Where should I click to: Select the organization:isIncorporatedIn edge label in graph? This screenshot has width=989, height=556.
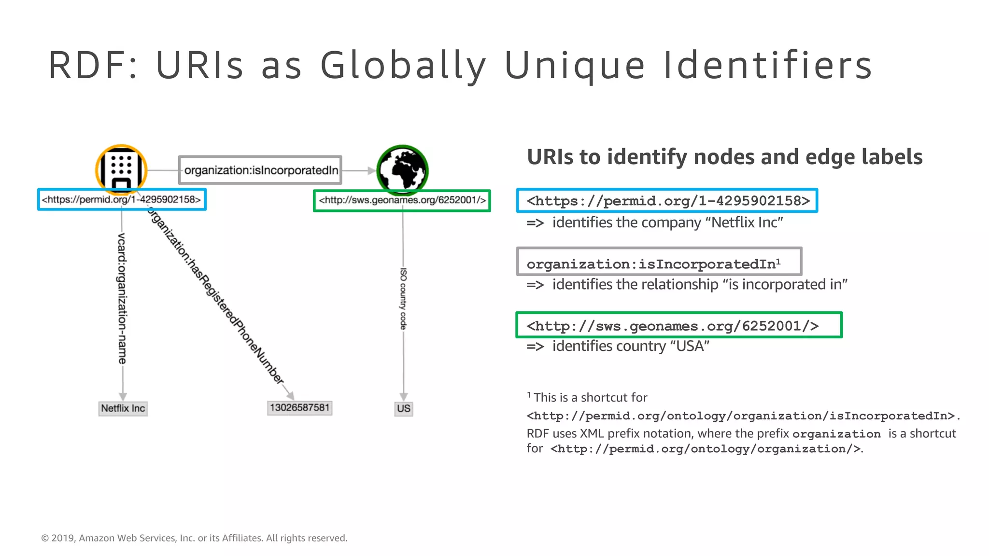coord(260,170)
